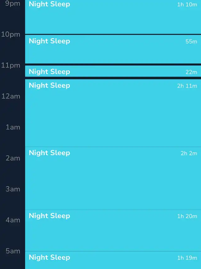The height and width of the screenshot is (269, 201).
Task: Open the 1h 19m Night Sleep entry
Action: [x=113, y=260]
